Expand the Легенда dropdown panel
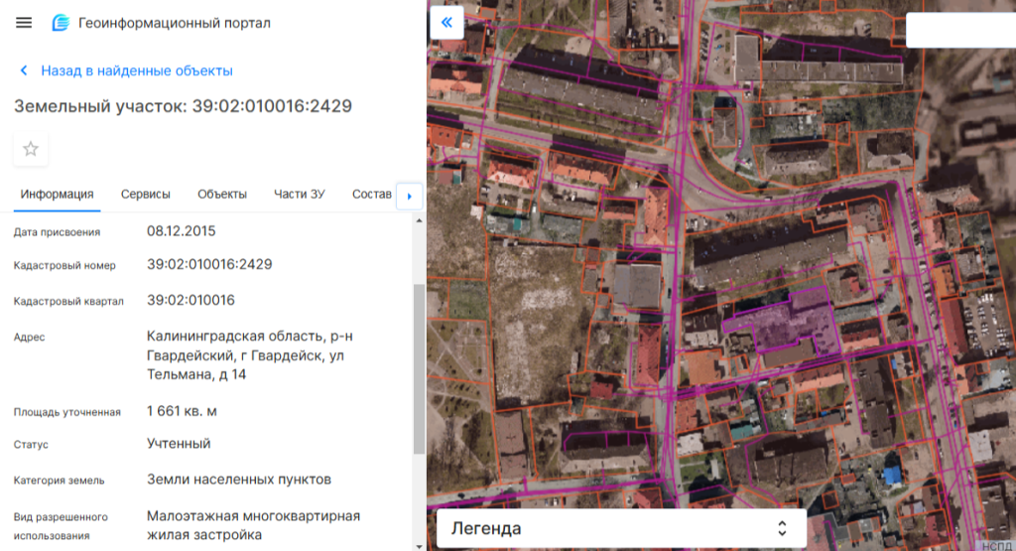This screenshot has width=1016, height=551. [620, 529]
